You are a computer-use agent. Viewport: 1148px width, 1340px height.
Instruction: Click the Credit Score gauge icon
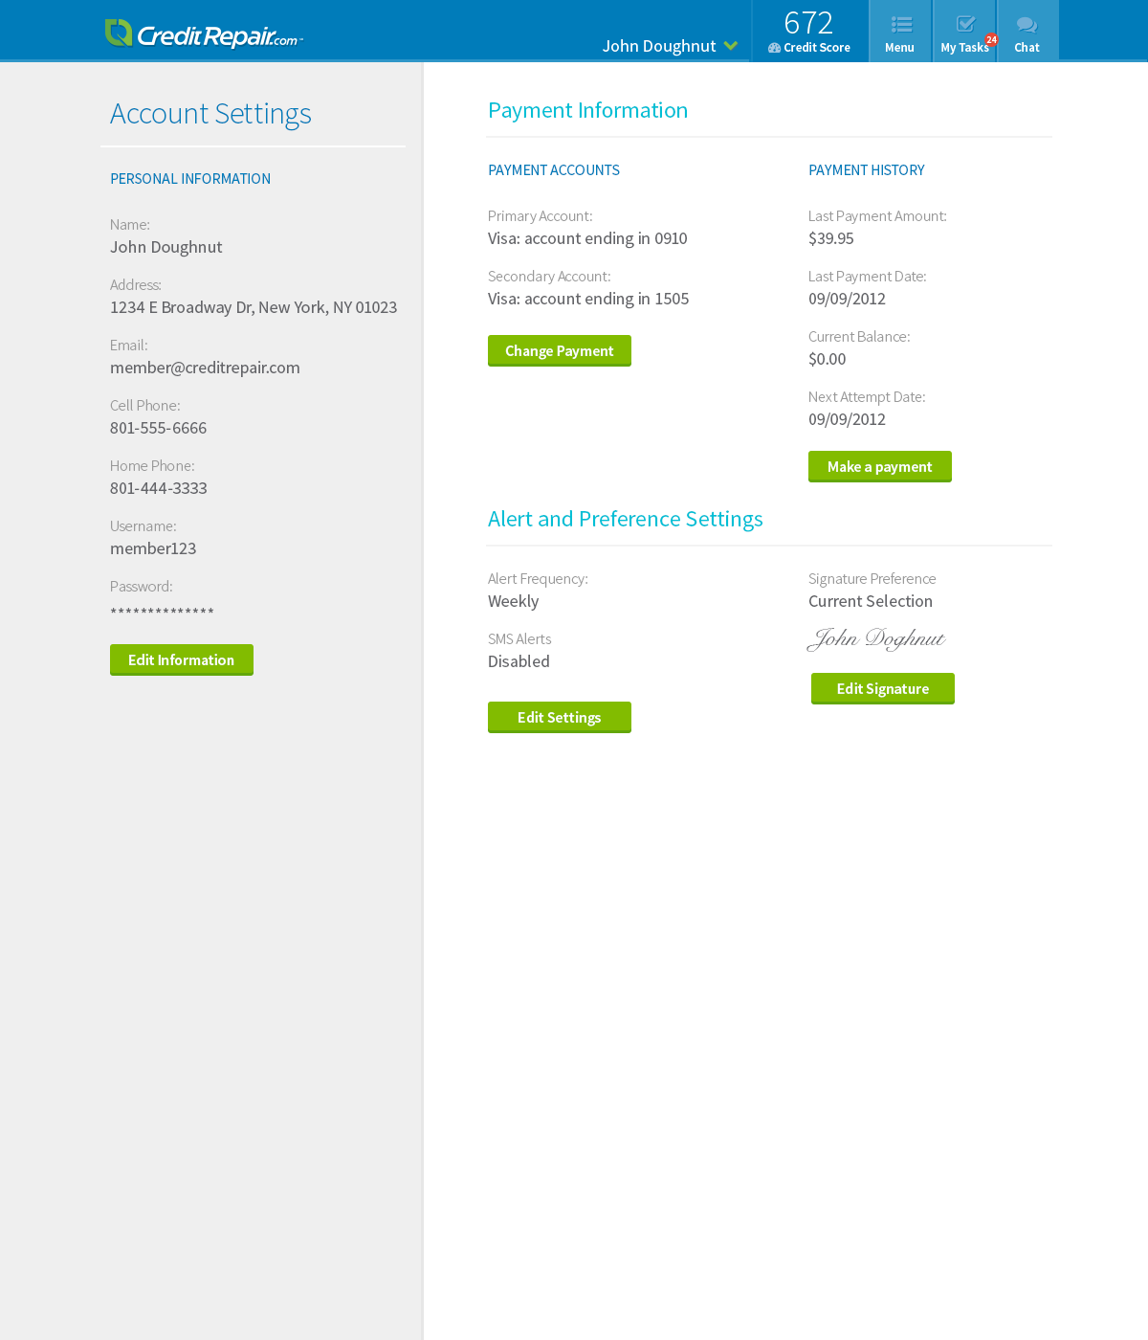tap(774, 48)
